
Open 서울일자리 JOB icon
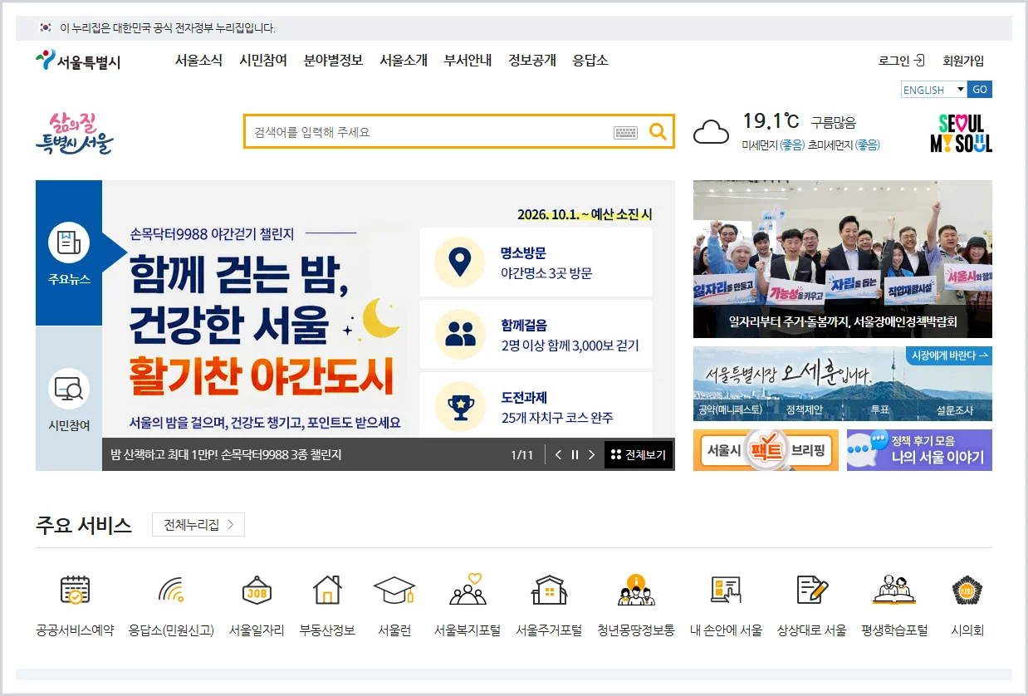point(257,590)
